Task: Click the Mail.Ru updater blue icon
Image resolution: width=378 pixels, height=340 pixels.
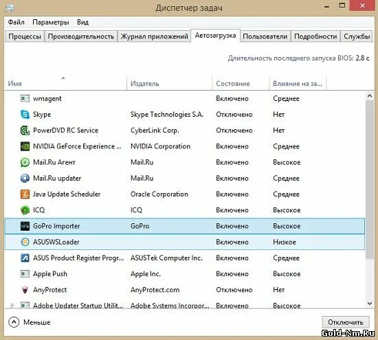Action: (x=25, y=178)
